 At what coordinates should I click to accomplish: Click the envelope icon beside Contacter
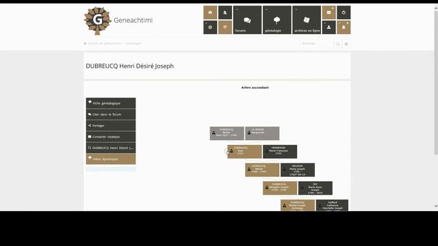click(90, 137)
